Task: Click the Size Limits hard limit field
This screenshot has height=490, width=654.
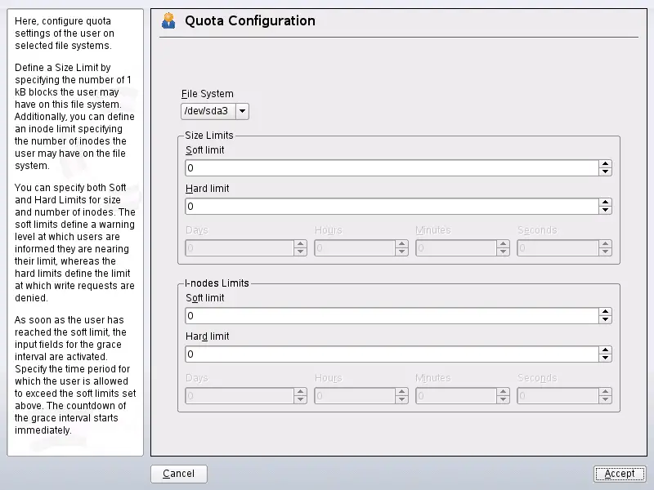Action: 391,206
